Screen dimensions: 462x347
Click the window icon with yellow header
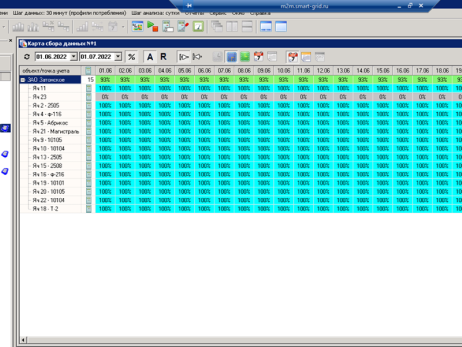point(306,57)
